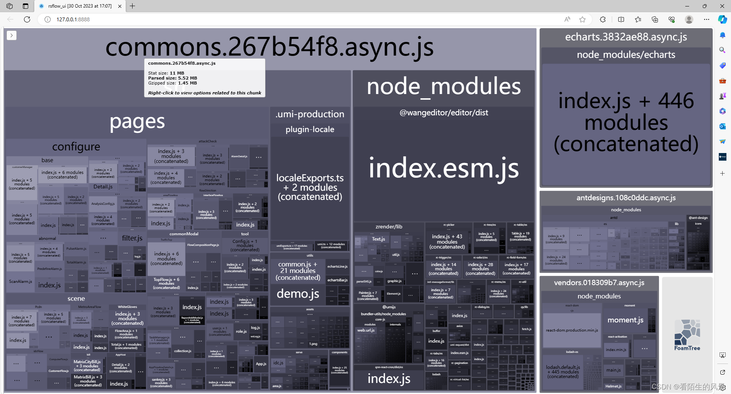Open the workspaces icon in title bar
The image size is (731, 394).
click(x=10, y=6)
